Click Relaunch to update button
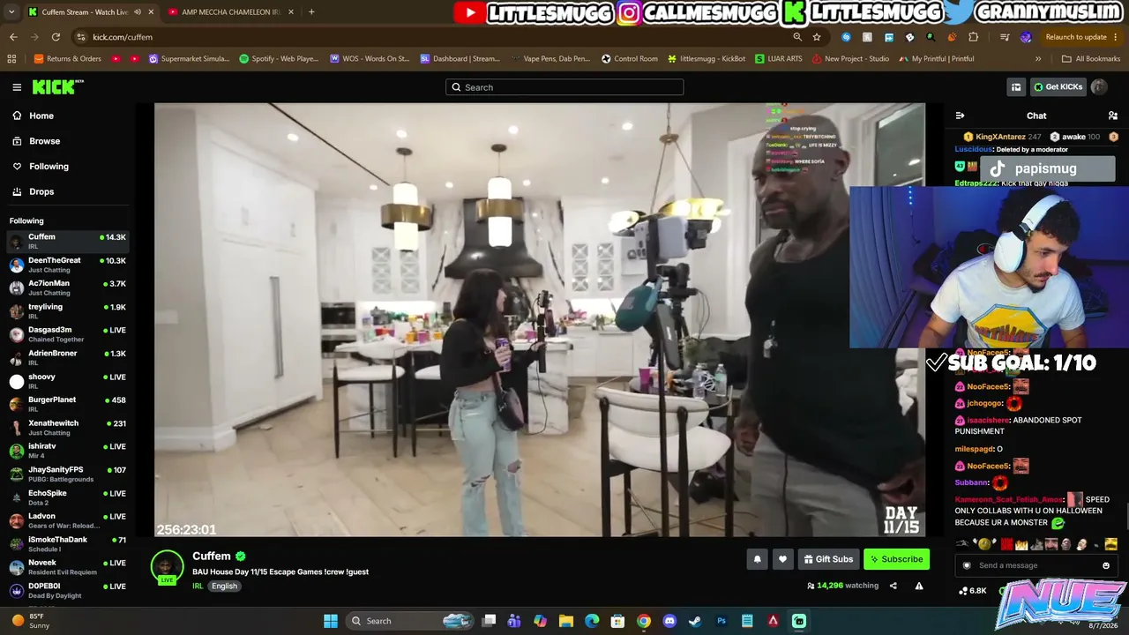The width and height of the screenshot is (1129, 635). (1081, 37)
